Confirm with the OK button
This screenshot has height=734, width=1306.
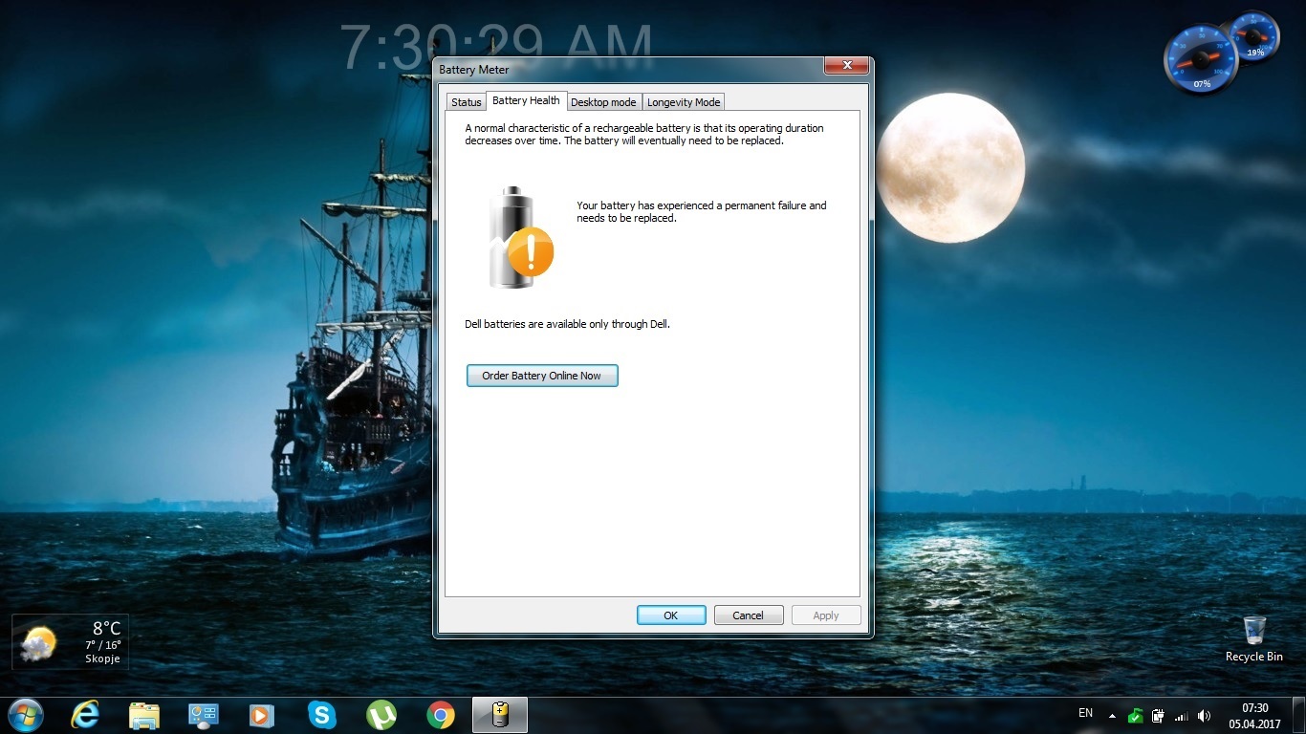click(671, 615)
